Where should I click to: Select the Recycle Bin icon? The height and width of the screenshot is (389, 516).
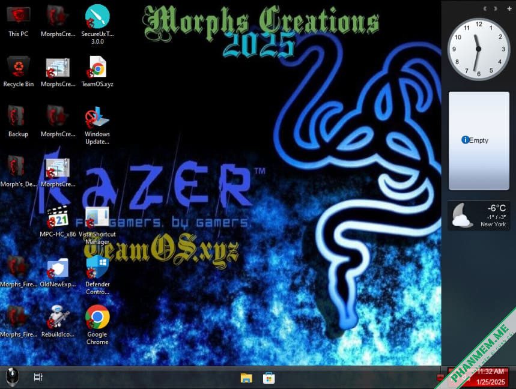click(19, 71)
